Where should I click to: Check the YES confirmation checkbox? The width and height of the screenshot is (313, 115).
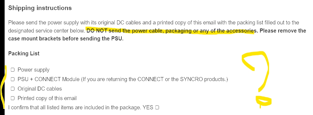point(157,108)
